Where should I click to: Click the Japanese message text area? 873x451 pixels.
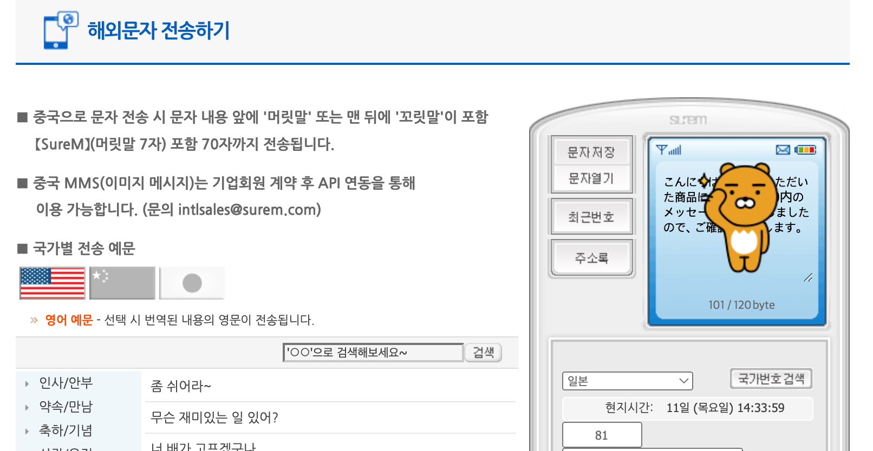coord(737,227)
